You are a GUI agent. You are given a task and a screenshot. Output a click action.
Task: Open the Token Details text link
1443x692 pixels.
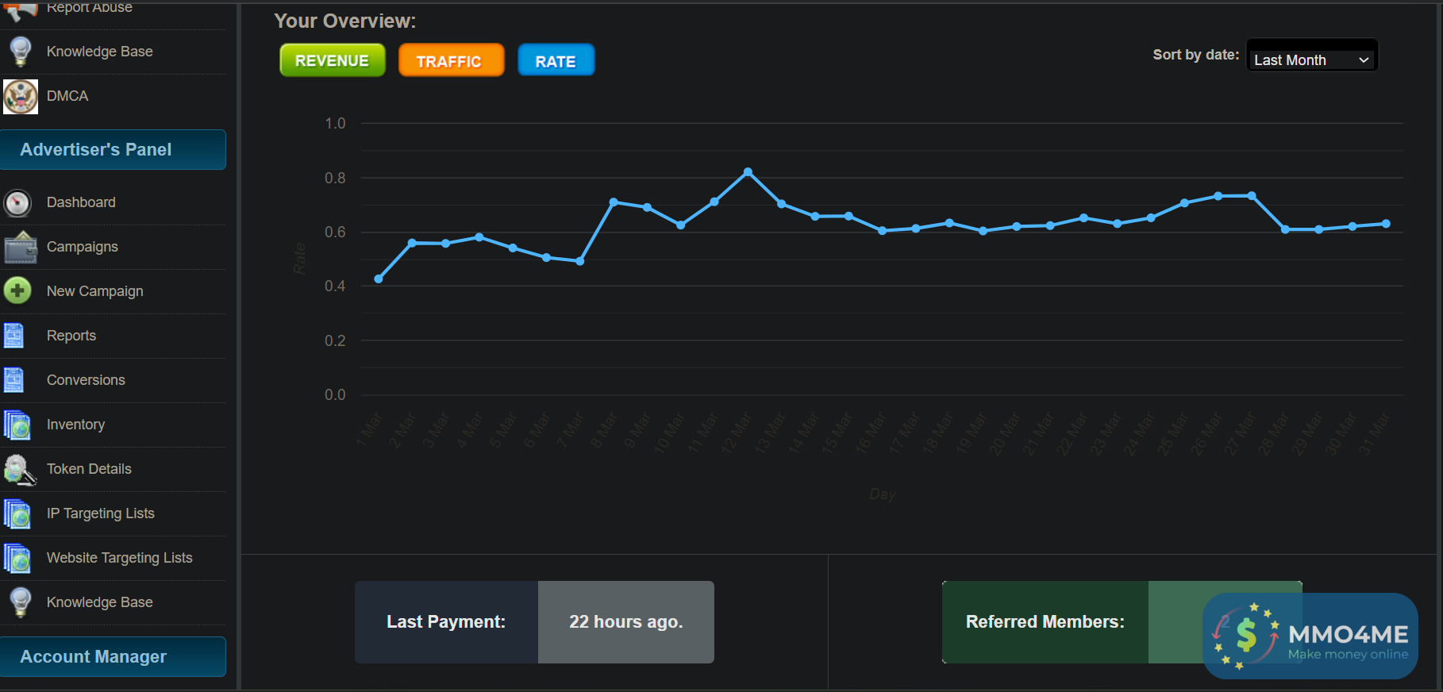[x=89, y=469]
